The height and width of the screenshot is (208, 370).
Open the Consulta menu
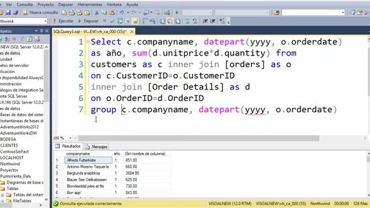click(x=25, y=5)
